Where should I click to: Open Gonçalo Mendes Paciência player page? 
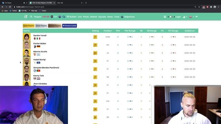tap(46, 68)
